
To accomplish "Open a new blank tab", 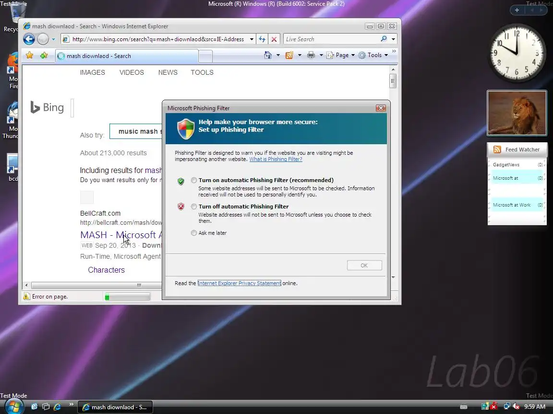I will click(x=205, y=57).
